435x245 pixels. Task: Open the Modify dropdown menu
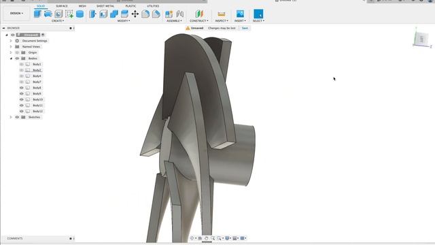click(x=124, y=21)
